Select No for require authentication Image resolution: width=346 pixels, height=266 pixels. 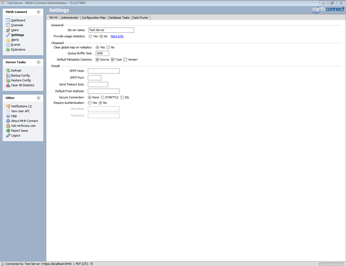pyautogui.click(x=100, y=103)
